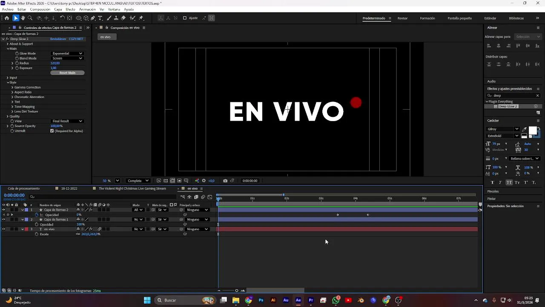
Task: Select the Eraser tool
Action: tap(123, 18)
